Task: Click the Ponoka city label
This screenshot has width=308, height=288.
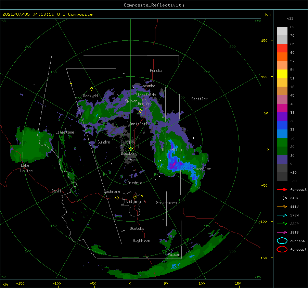Action: point(156,71)
